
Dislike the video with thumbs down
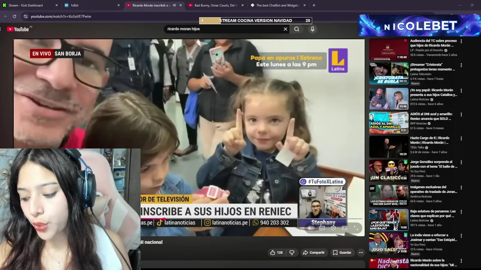(x=292, y=252)
